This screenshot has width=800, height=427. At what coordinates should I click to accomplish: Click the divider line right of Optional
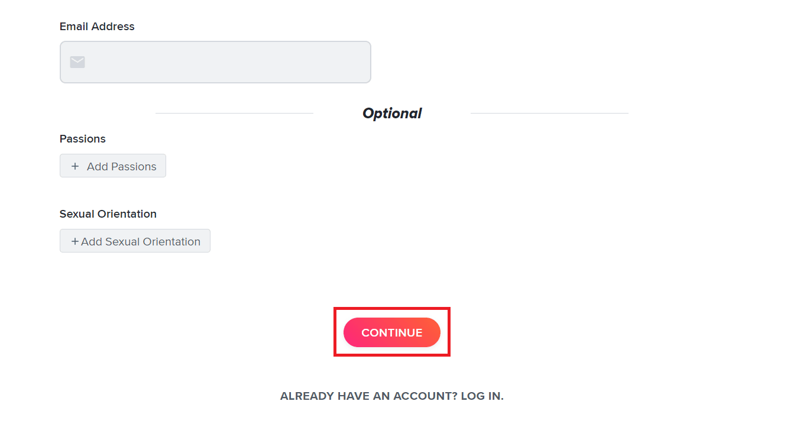549,113
